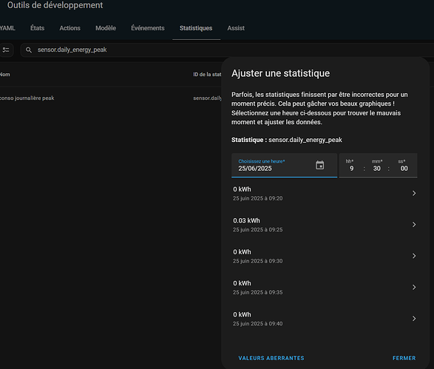Select the Modèle tab
Viewport: 434px width, 369px height.
click(106, 28)
